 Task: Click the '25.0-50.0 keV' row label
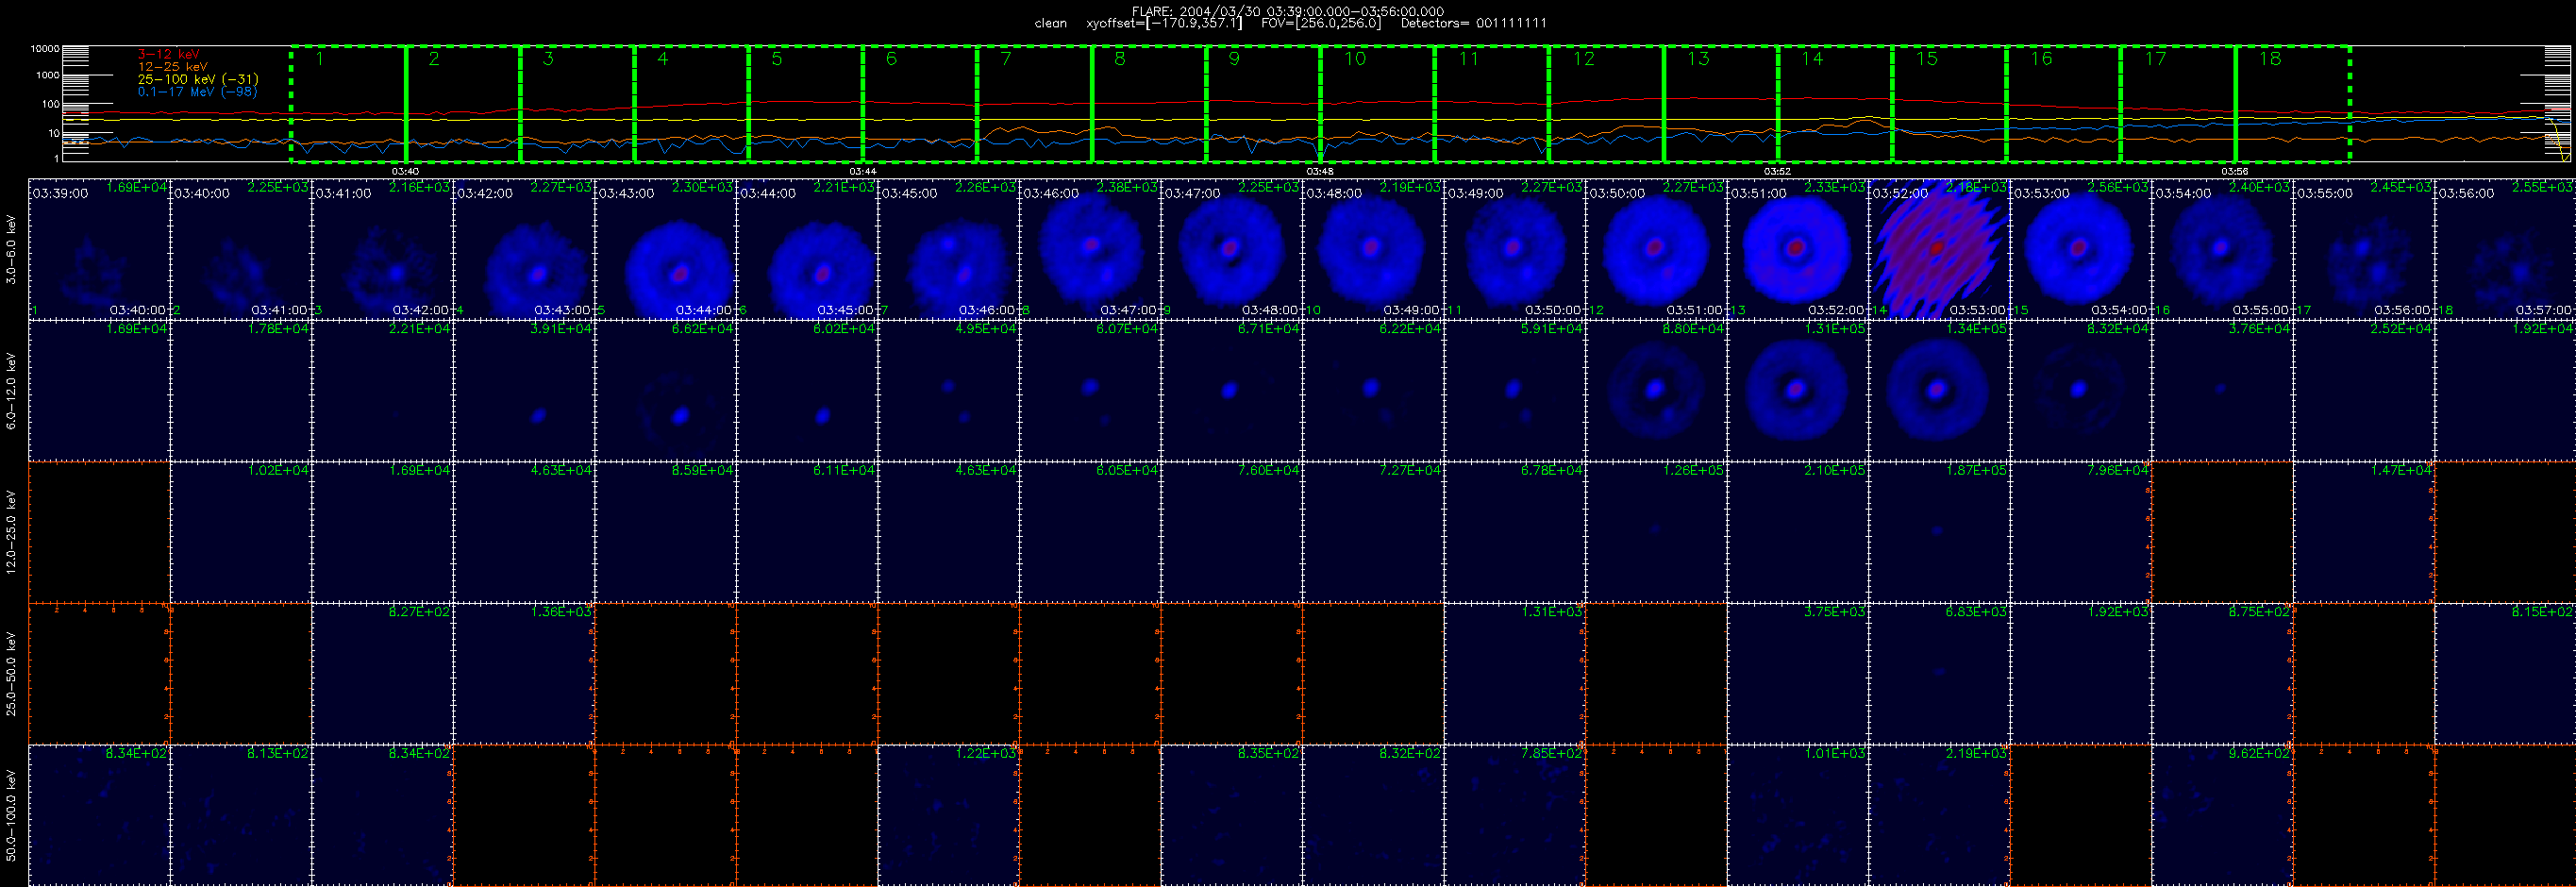click(11, 673)
